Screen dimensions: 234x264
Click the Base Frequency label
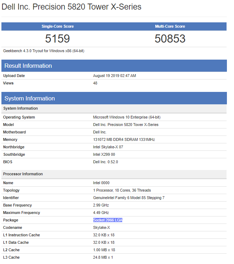click(17, 205)
